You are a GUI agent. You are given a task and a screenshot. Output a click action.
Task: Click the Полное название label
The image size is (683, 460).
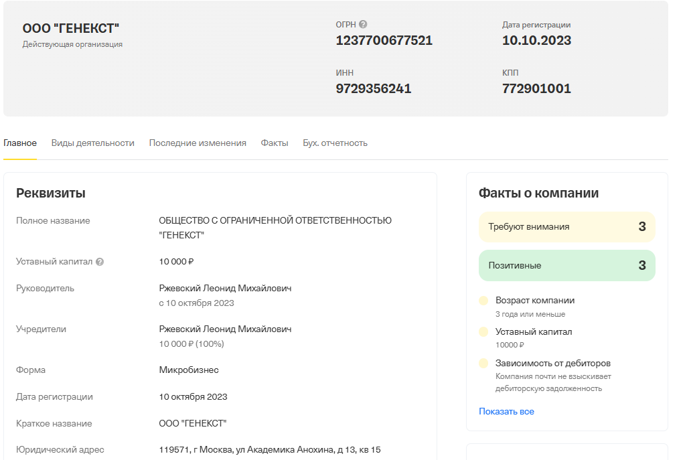[x=53, y=221]
